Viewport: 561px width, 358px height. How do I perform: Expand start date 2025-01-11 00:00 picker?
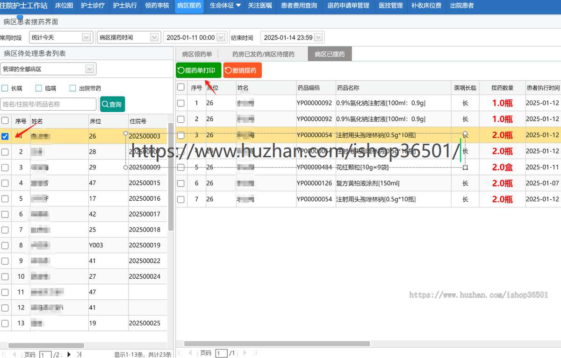click(222, 37)
